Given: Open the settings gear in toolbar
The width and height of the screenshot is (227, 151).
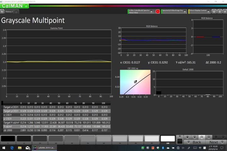Looking at the screenshot, I should 214,11.
